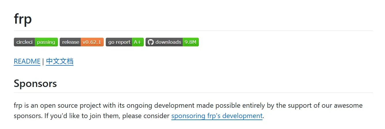This screenshot has height=129, width=385.
Task: Open the circleci passing build badge
Action: coord(36,42)
